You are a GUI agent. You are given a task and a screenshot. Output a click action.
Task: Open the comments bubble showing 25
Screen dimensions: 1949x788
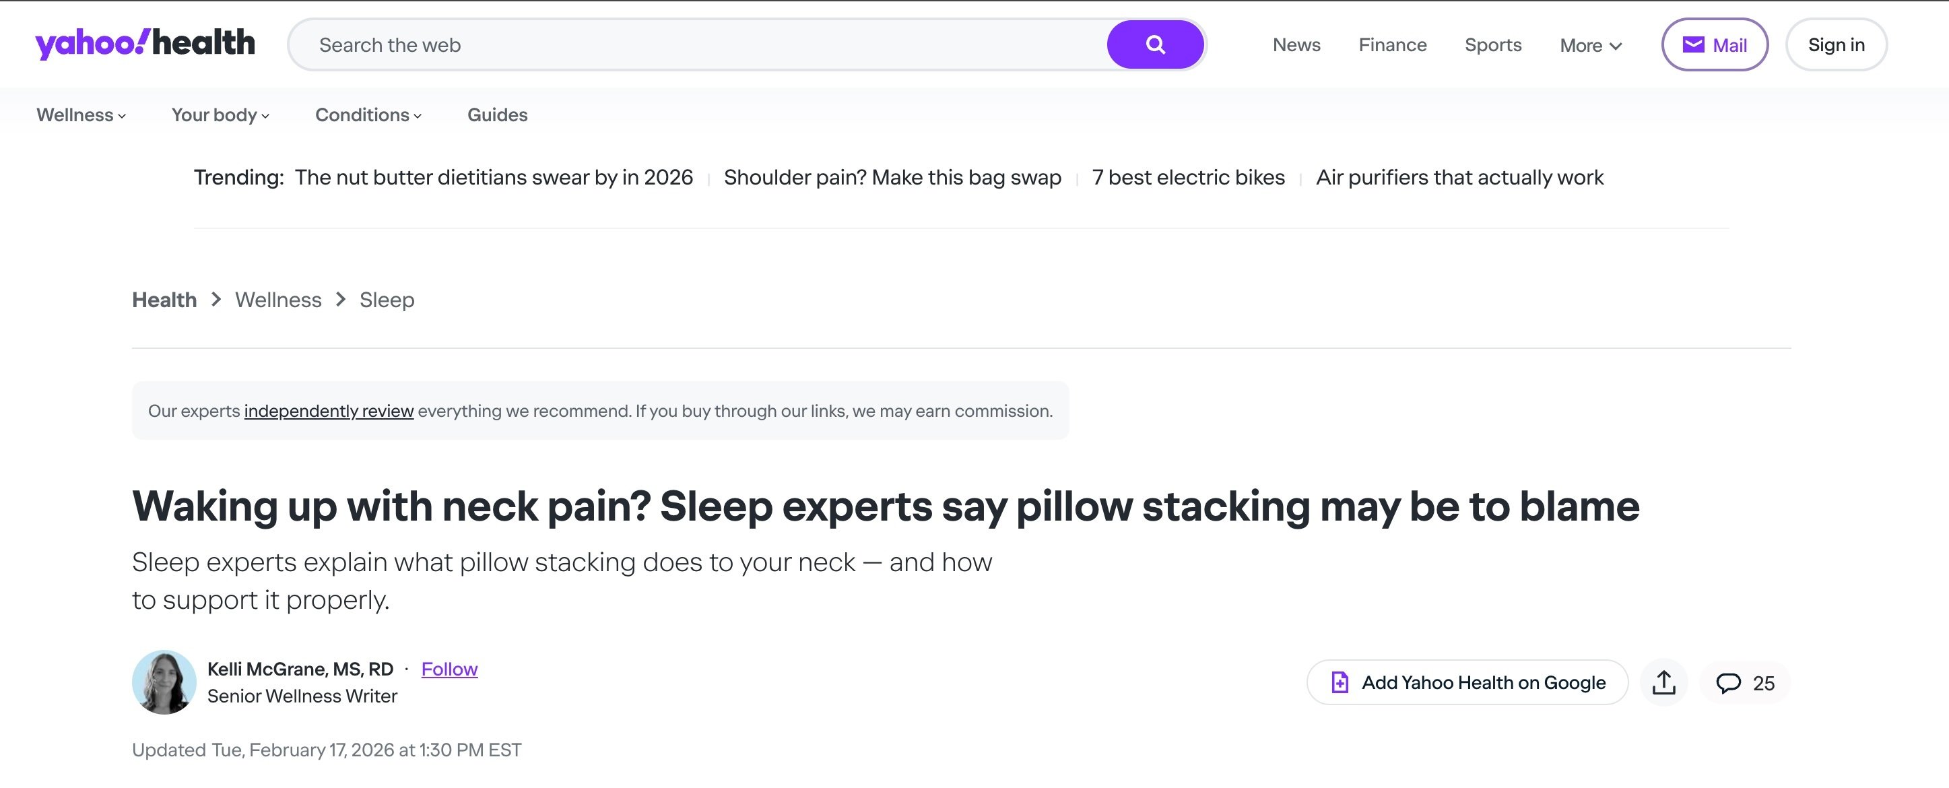1745,683
